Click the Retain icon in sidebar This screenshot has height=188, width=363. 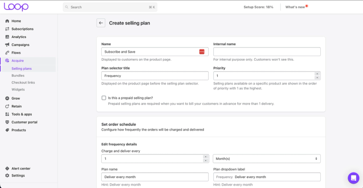[x=7, y=106]
